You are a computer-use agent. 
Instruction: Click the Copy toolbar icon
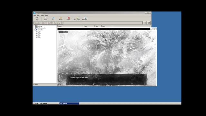coord(46,18)
